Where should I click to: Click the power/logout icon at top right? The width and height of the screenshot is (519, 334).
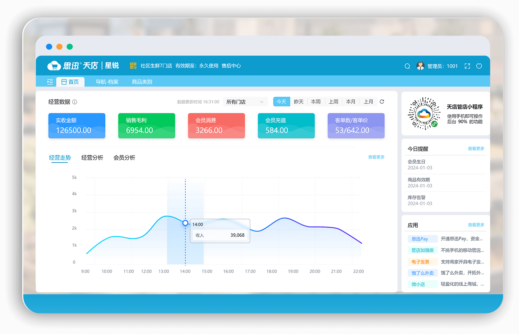[479, 66]
